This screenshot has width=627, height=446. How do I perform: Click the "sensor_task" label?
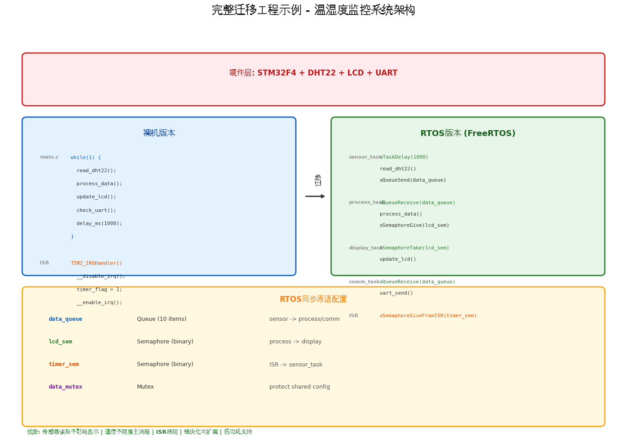[x=365, y=157]
